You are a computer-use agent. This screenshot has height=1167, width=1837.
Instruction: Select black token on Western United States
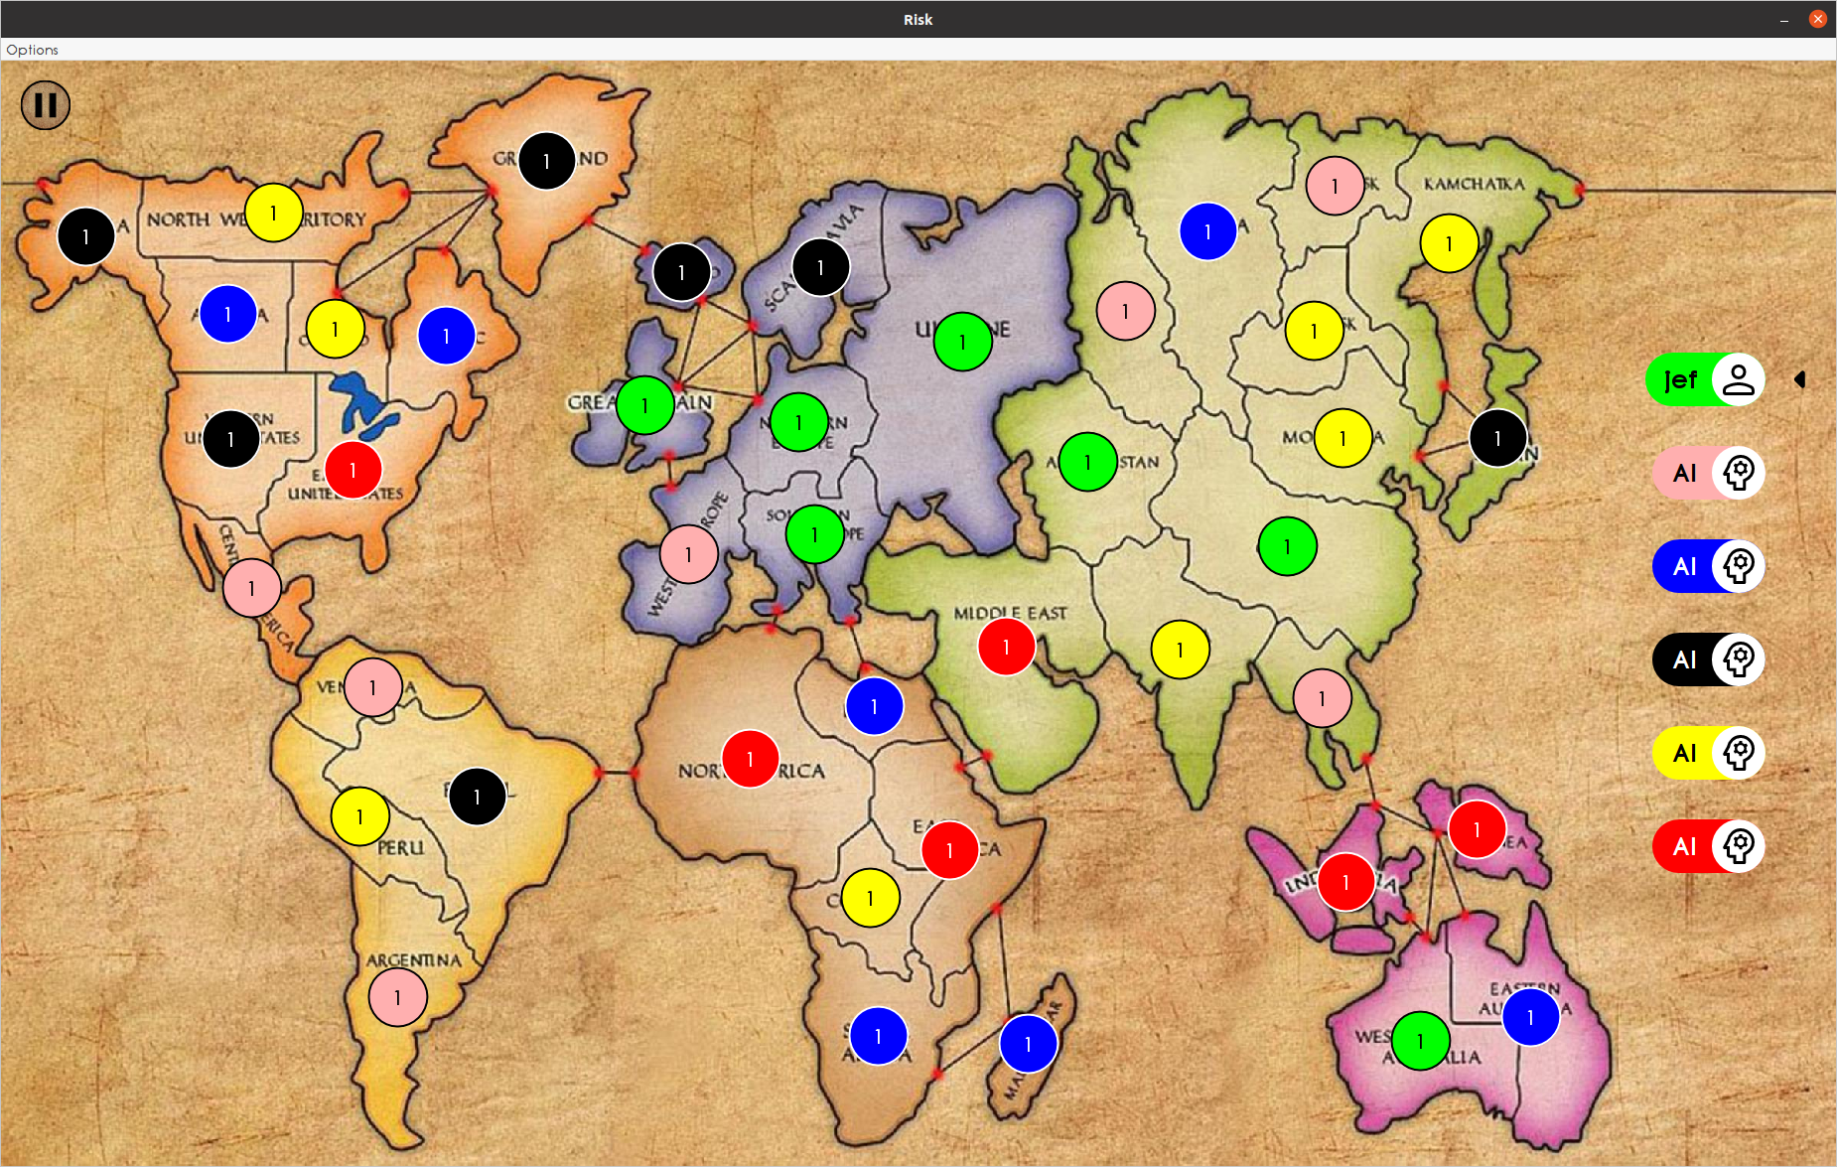coord(230,439)
